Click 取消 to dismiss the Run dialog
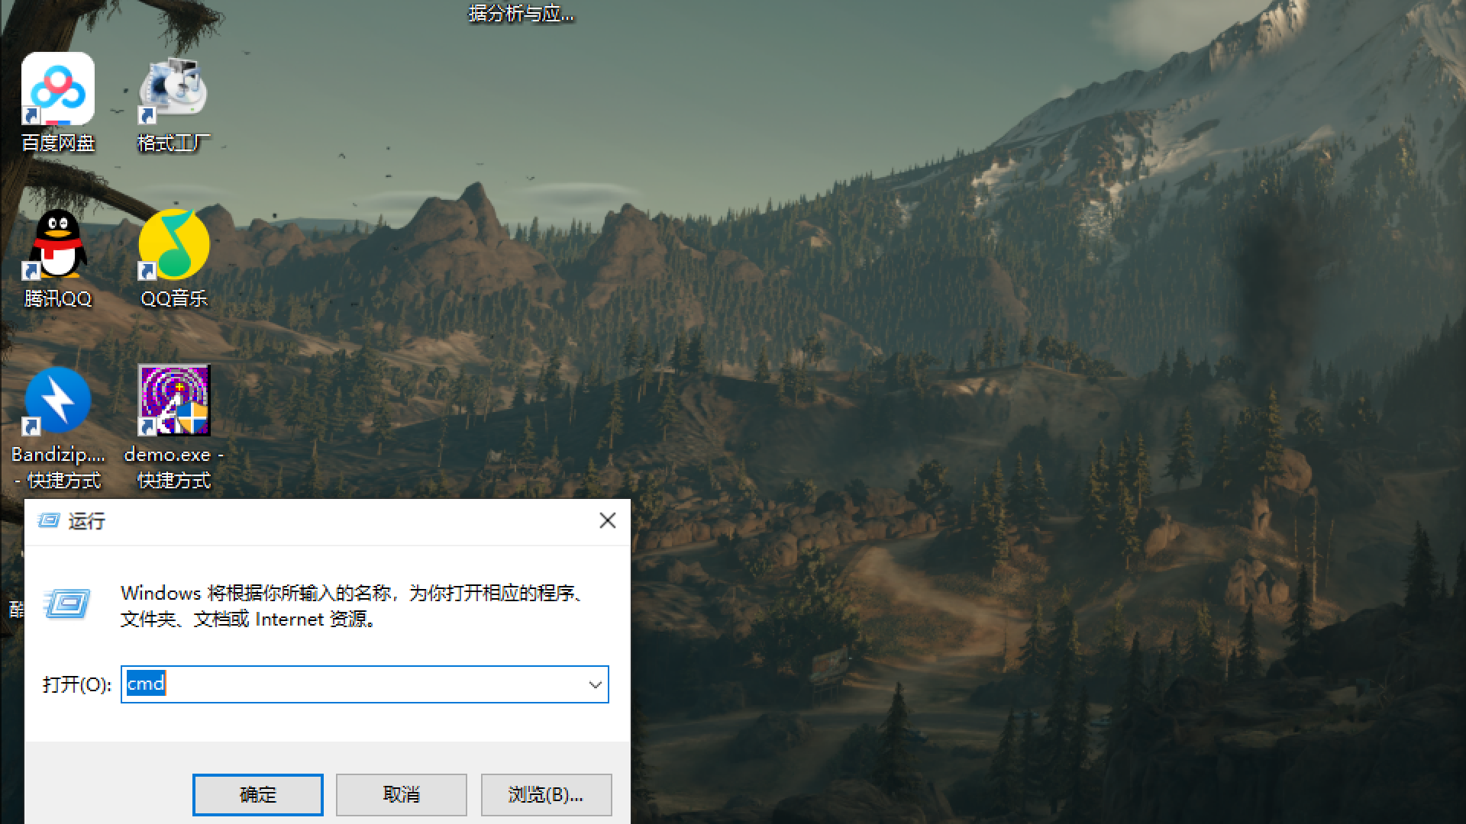 401,793
